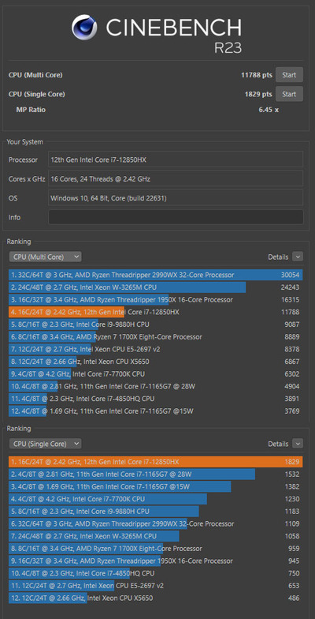Viewport: 315px width, 619px height.
Task: Click the Multi Core score 11788 pts
Action: 257,74
